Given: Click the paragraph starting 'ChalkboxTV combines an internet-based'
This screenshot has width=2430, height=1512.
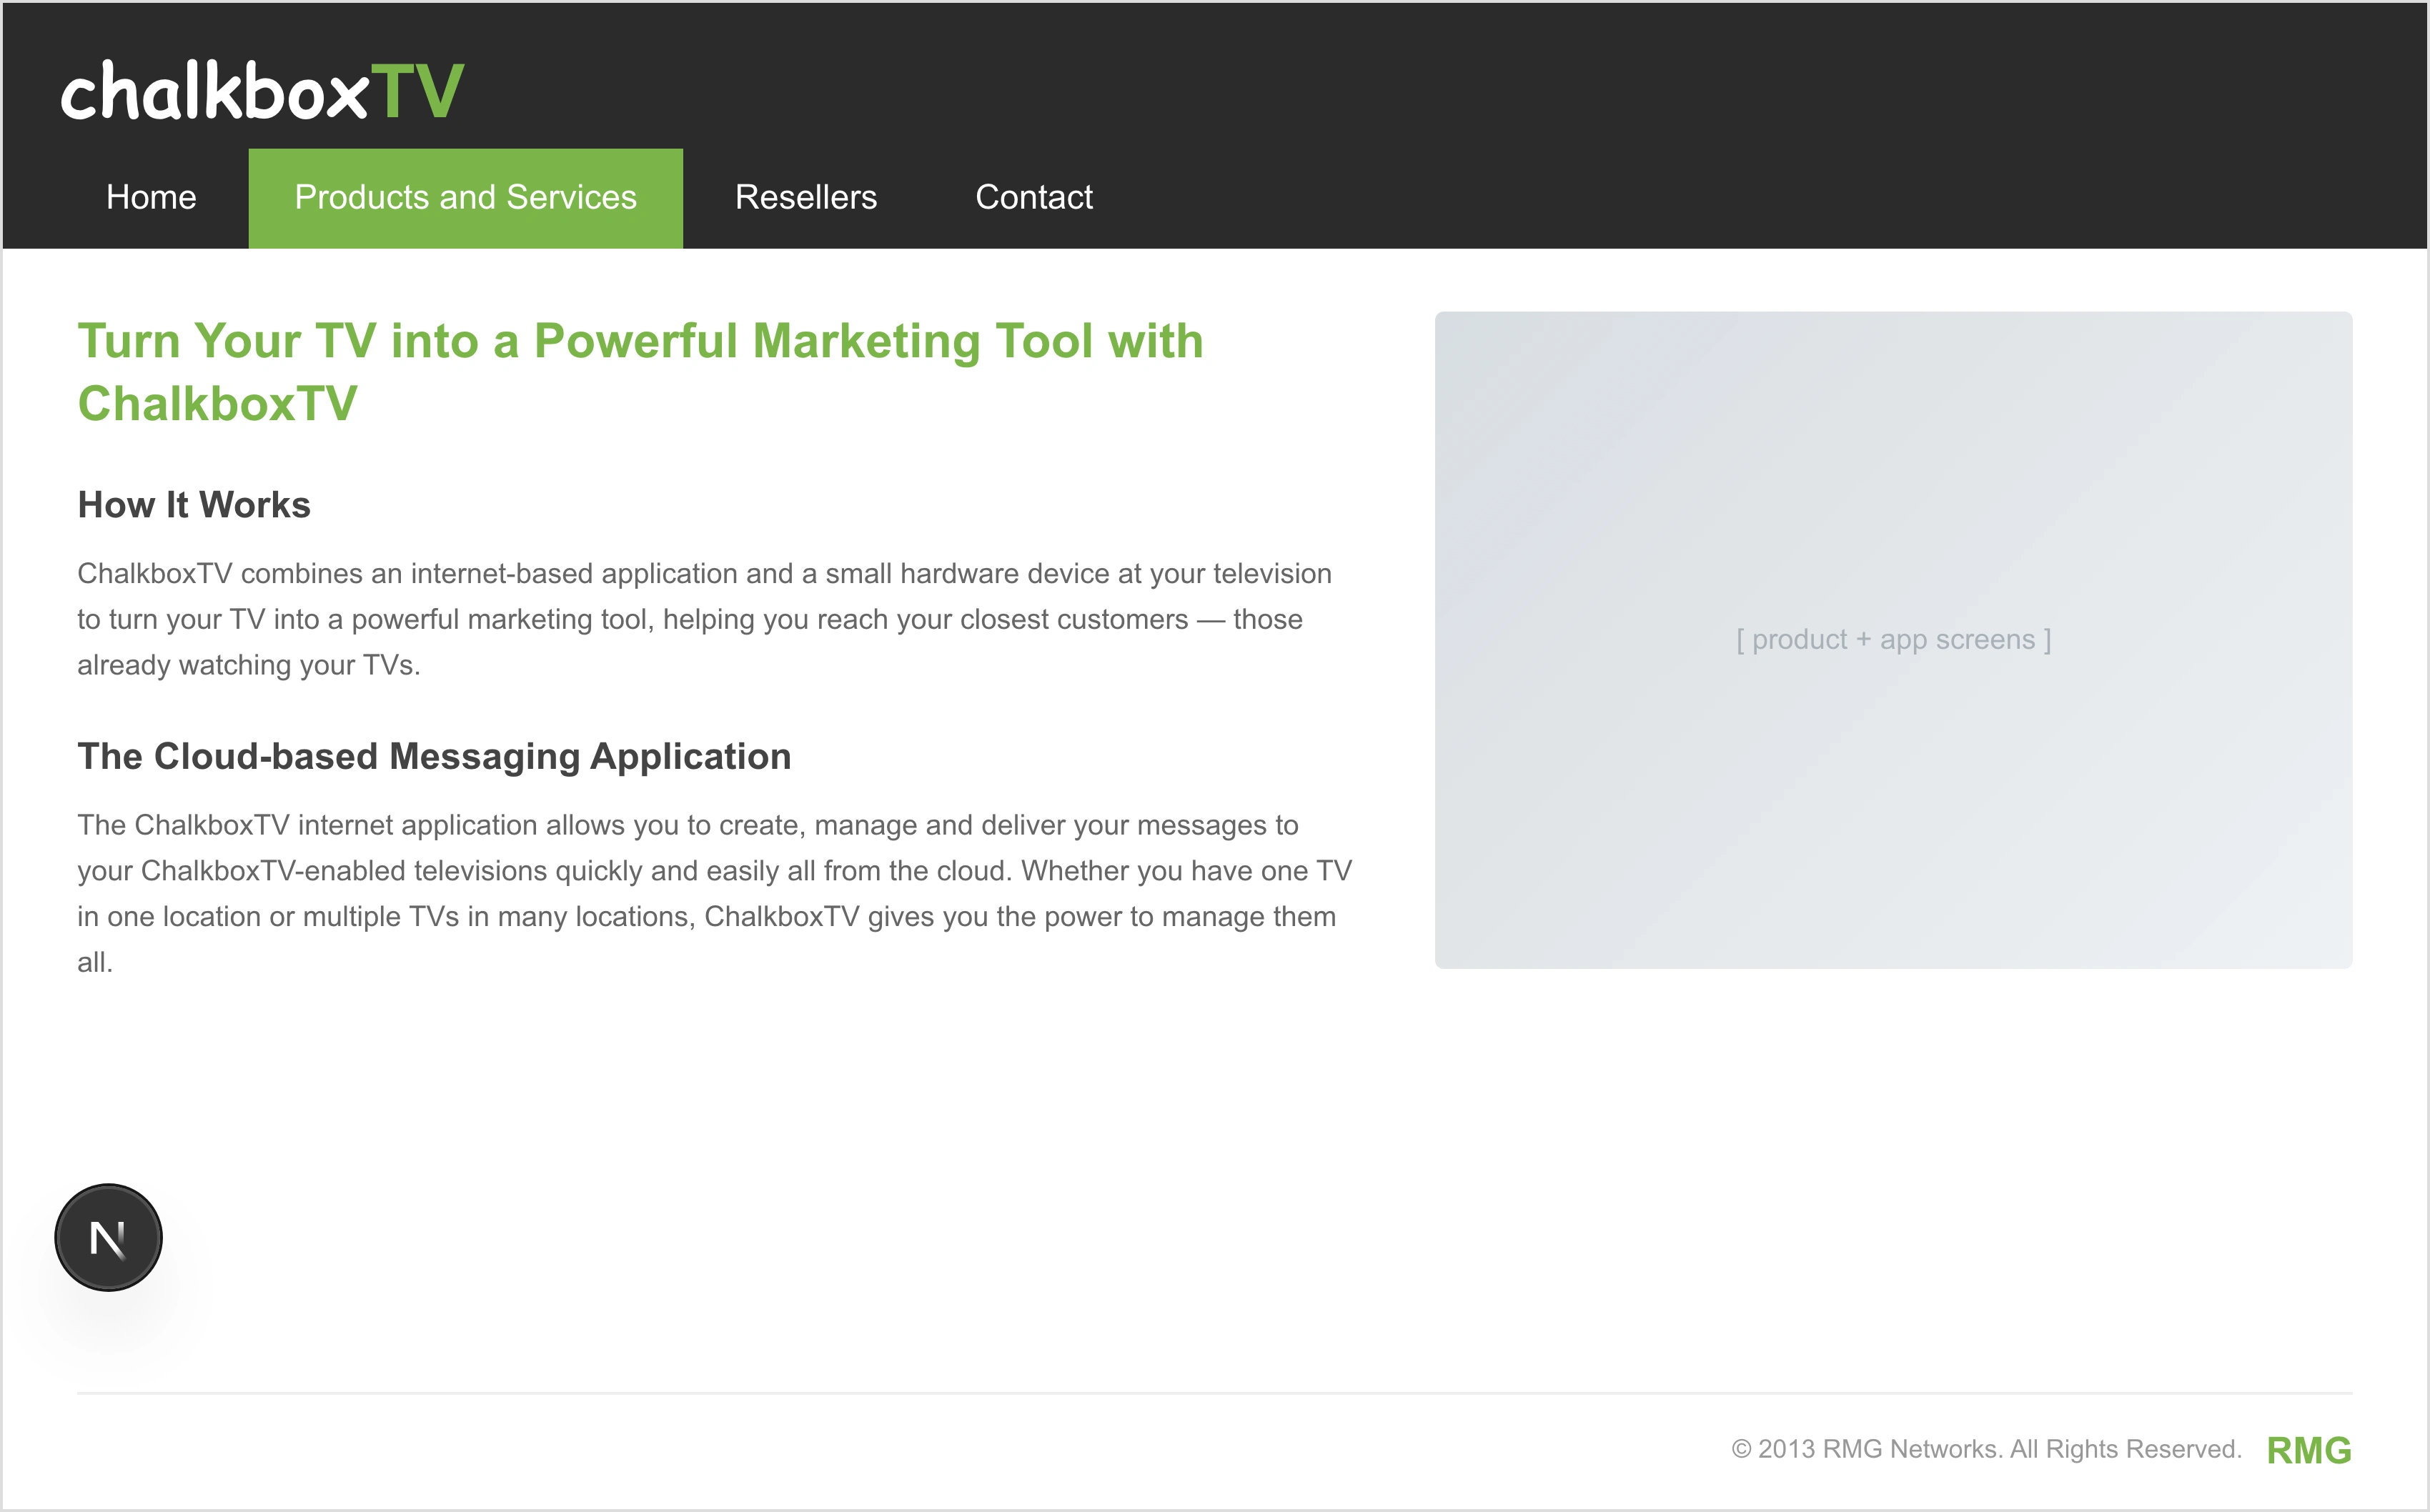Looking at the screenshot, I should click(705, 619).
